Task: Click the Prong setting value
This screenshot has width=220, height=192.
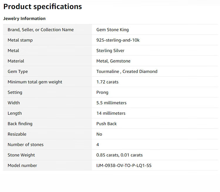Action: coord(102,92)
